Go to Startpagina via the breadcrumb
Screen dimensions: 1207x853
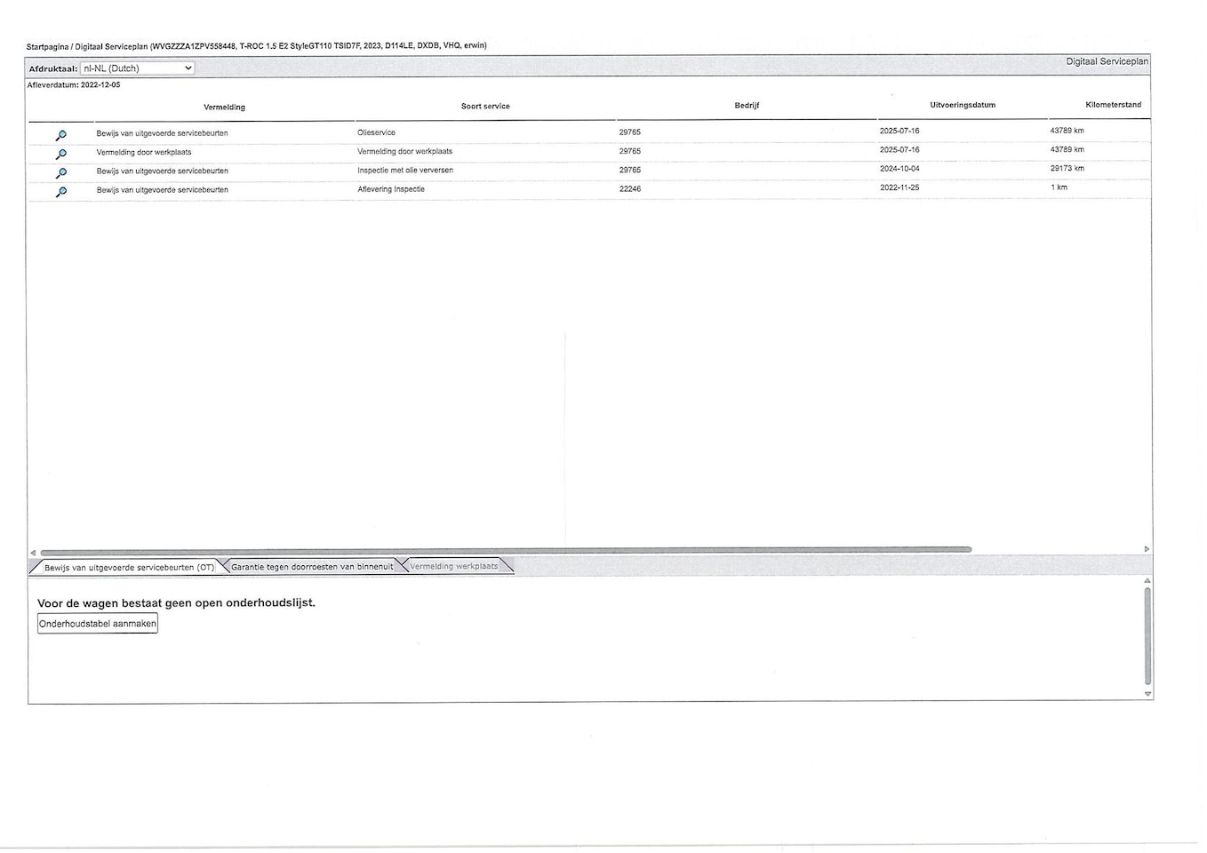pos(47,46)
